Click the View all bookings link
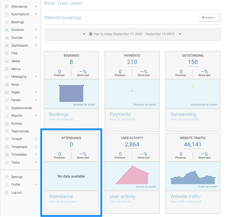229x217 pixels. click(61, 119)
